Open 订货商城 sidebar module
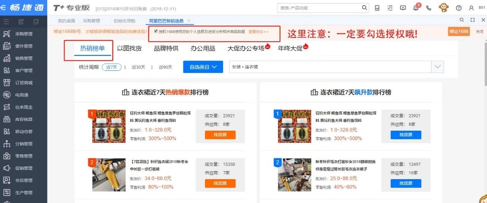The image size is (487, 203). tap(24, 83)
